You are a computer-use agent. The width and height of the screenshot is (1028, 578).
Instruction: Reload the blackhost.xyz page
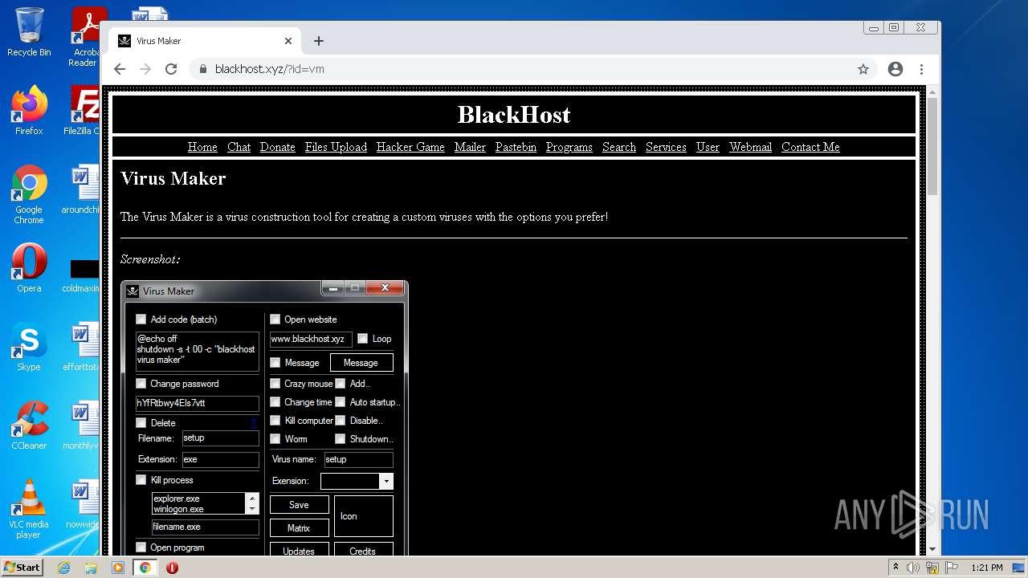point(171,69)
